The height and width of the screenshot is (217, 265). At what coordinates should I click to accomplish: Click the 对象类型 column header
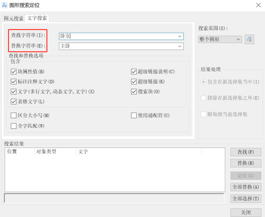point(55,151)
